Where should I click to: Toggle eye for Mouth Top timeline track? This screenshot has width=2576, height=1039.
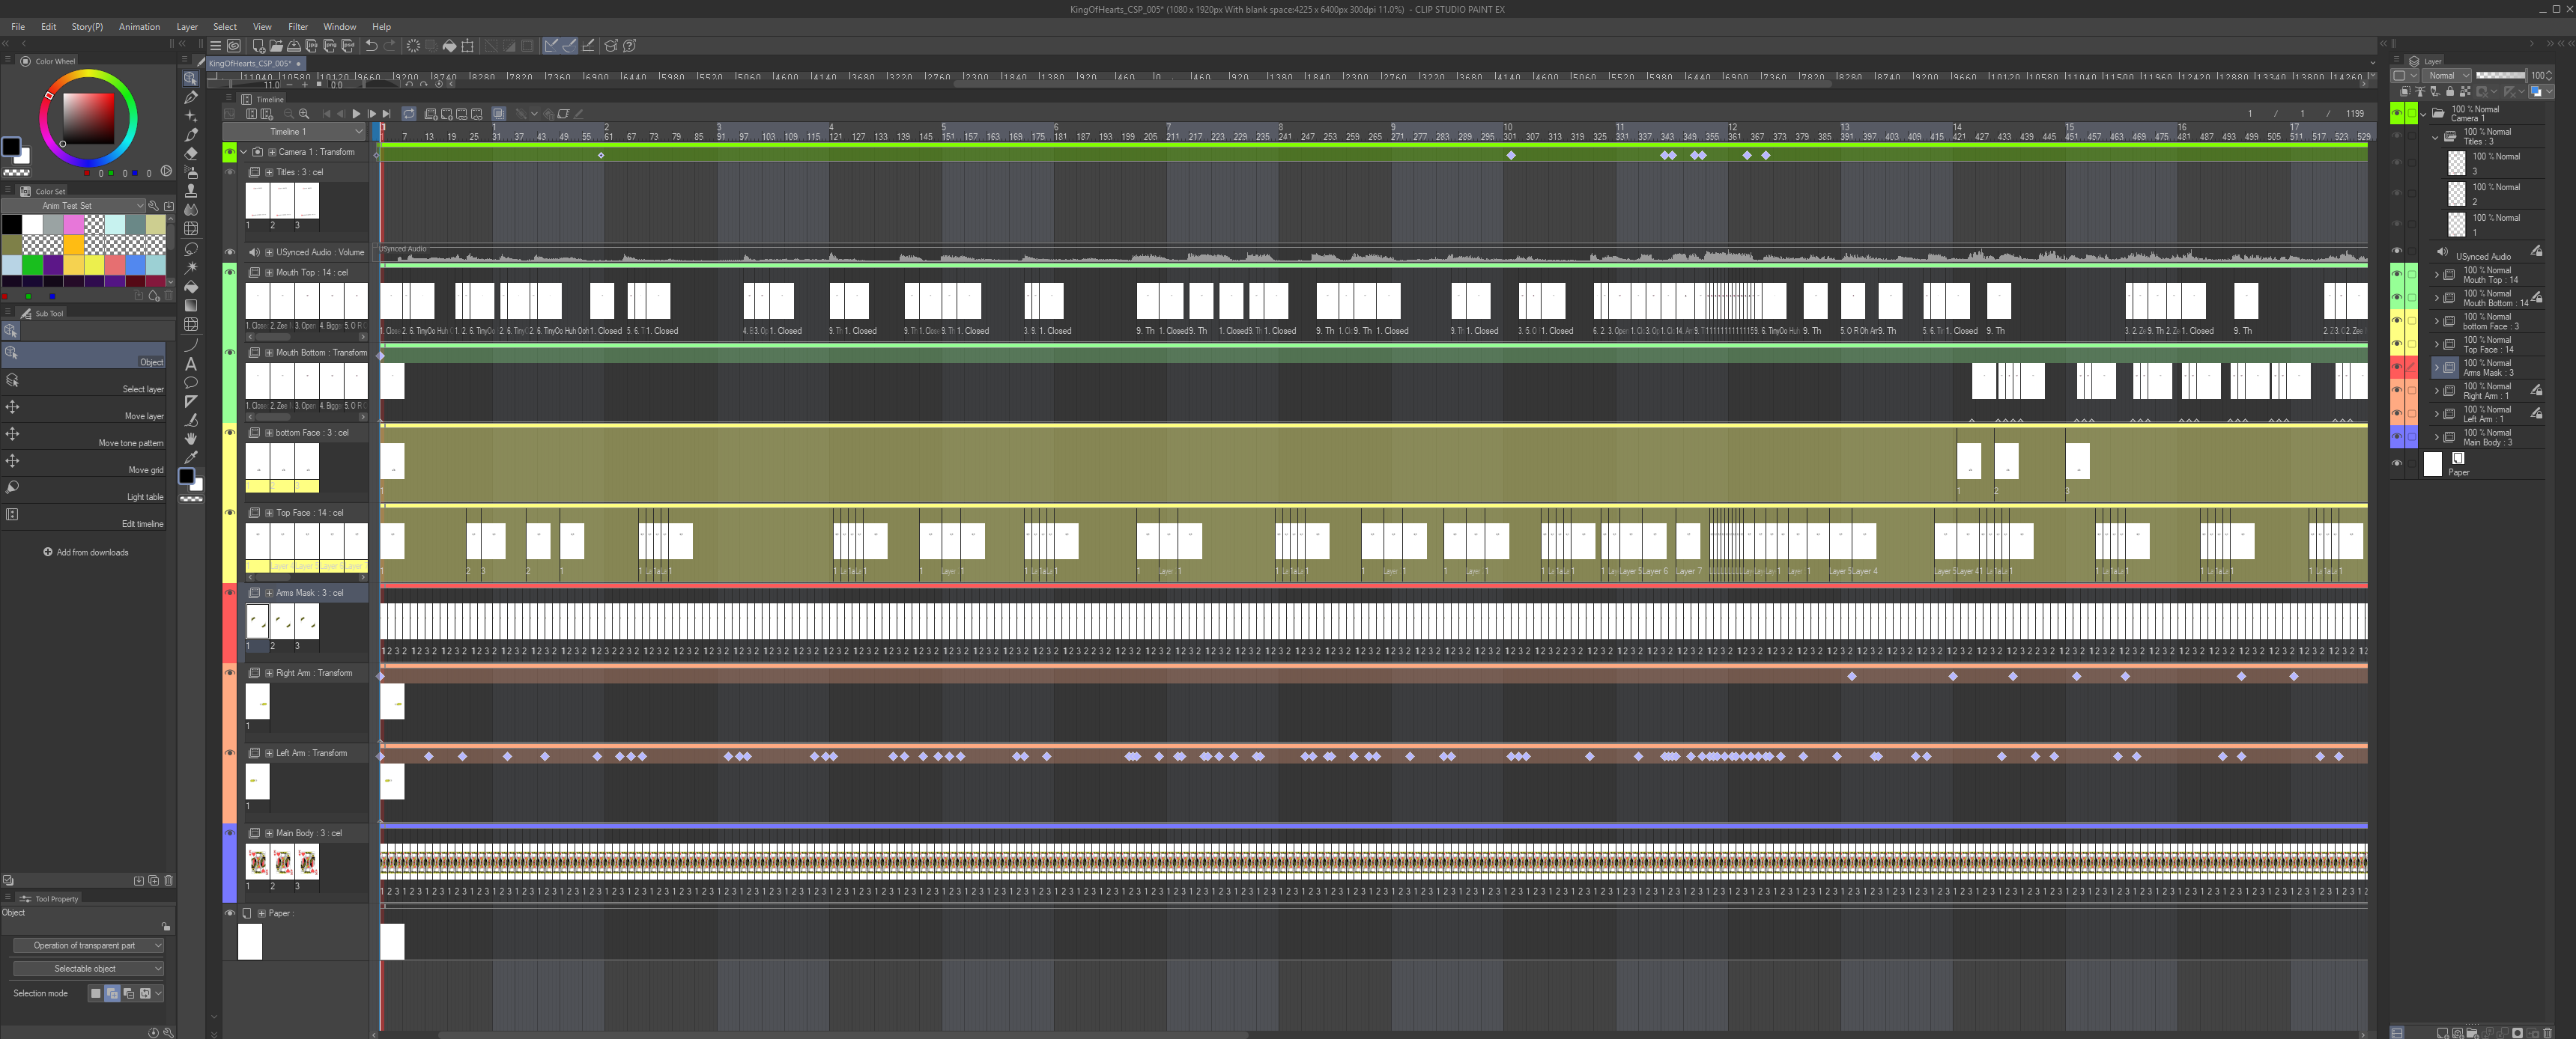(229, 272)
